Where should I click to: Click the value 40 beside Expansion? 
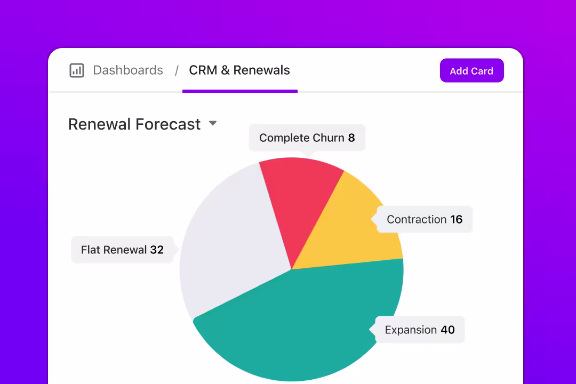click(x=447, y=330)
